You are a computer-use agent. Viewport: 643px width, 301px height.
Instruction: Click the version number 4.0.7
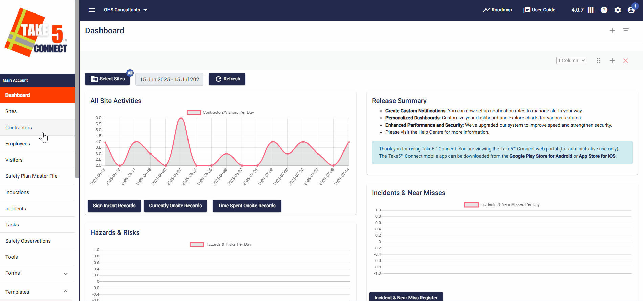577,10
